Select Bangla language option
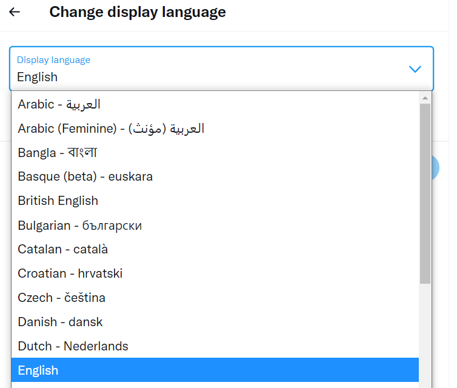Image resolution: width=457 pixels, height=388 pixels. [215, 153]
